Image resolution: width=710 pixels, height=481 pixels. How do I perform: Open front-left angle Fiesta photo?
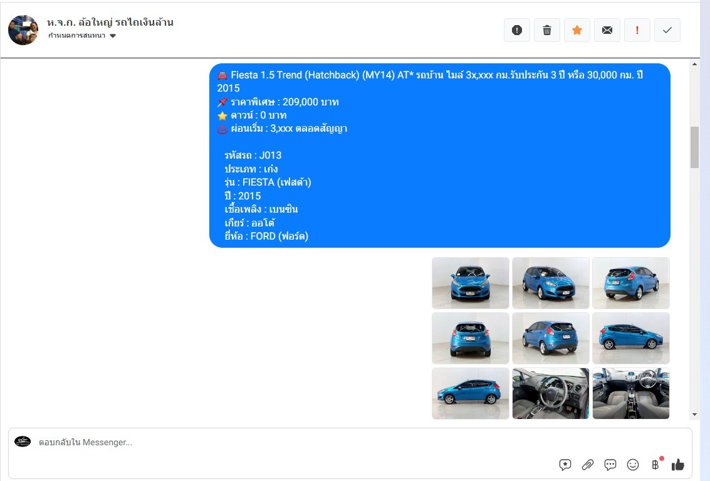(551, 283)
